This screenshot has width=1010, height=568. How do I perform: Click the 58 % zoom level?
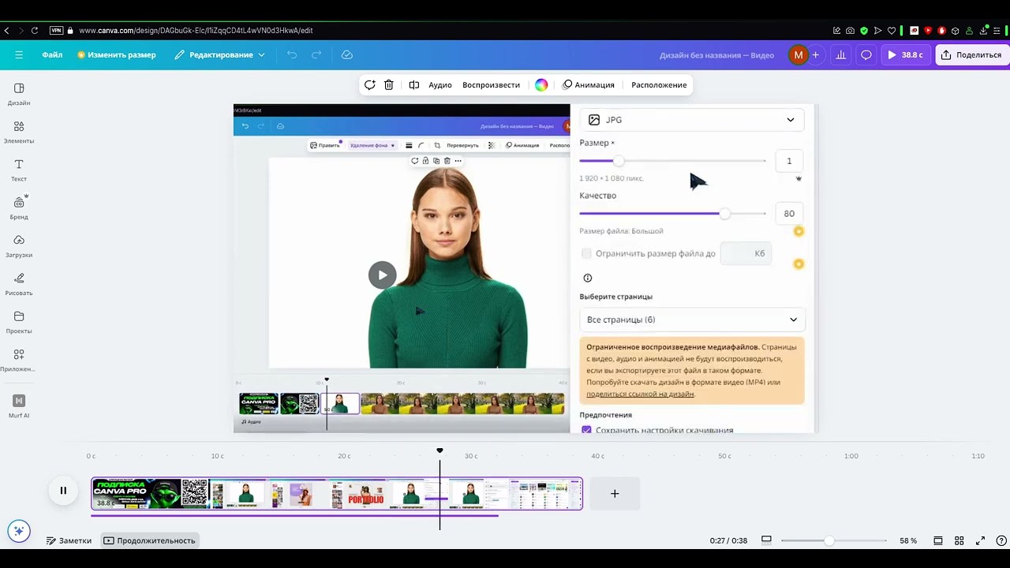[x=908, y=540]
